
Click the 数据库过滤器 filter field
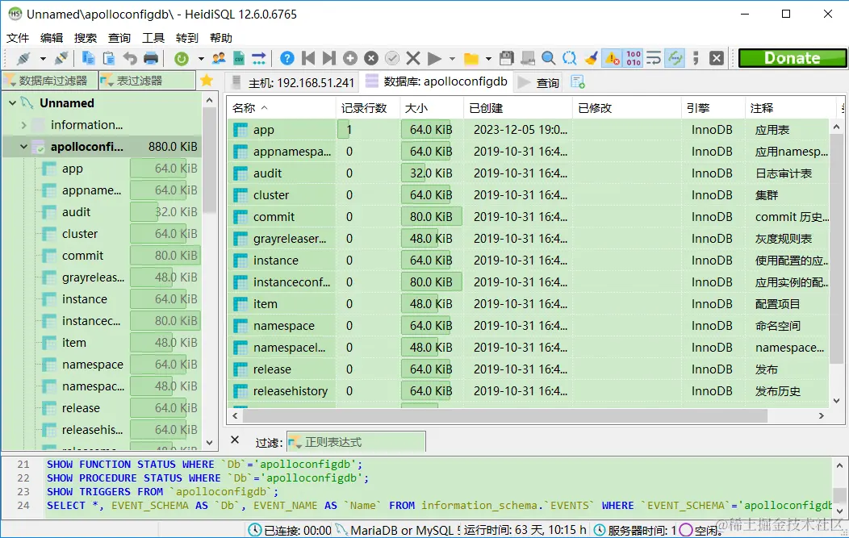pos(50,81)
